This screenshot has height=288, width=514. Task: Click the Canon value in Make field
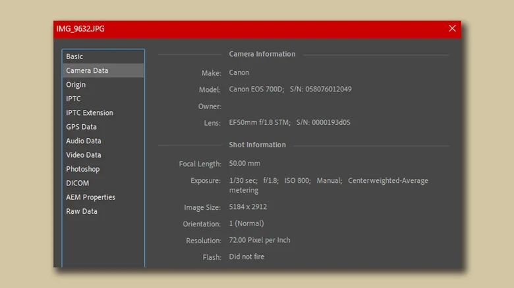pyautogui.click(x=239, y=73)
